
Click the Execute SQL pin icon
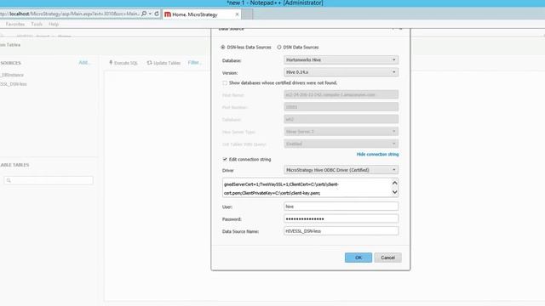coord(111,62)
